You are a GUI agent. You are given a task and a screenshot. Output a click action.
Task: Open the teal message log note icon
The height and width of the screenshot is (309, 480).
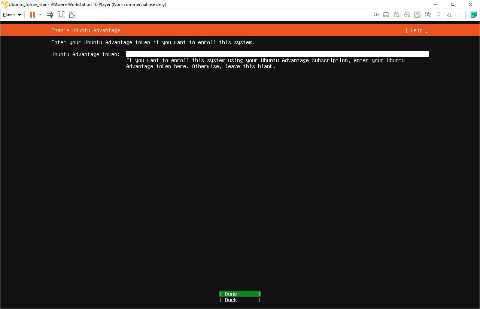click(x=474, y=15)
